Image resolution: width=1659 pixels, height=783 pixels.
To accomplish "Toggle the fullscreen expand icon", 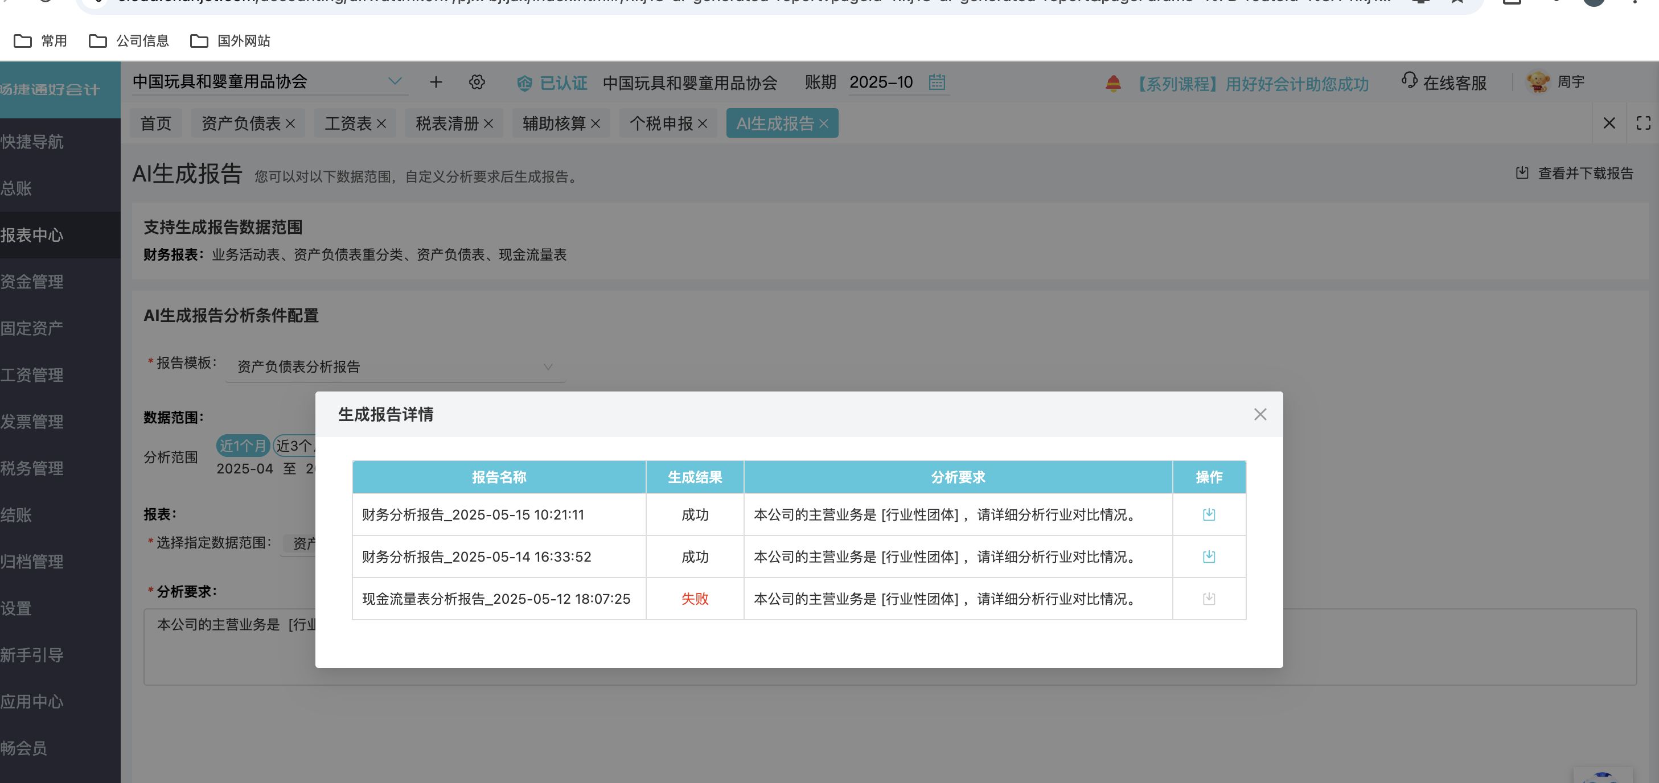I will click(x=1643, y=123).
